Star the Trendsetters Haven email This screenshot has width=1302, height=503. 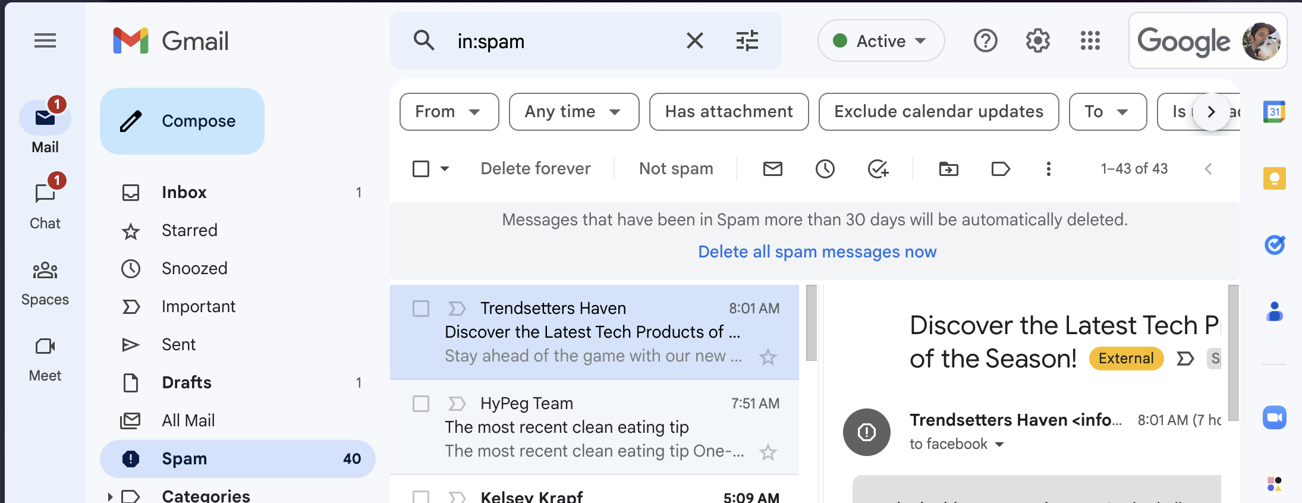(x=768, y=357)
